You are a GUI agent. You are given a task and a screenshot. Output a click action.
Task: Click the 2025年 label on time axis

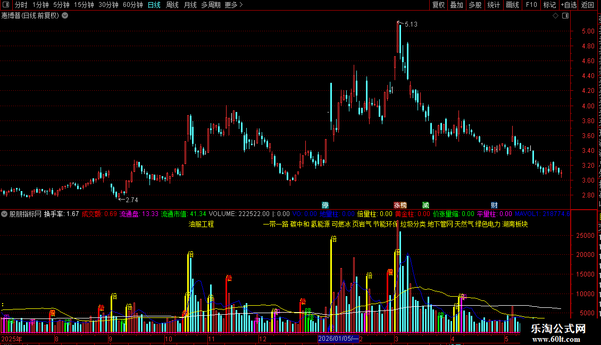coord(12,339)
